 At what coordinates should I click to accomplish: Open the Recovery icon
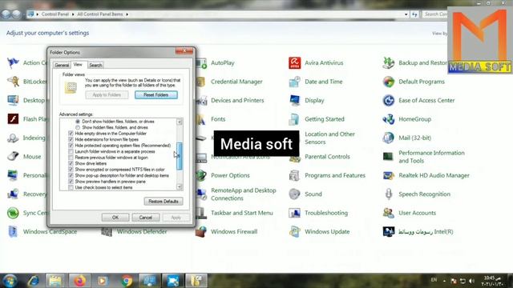click(x=13, y=194)
